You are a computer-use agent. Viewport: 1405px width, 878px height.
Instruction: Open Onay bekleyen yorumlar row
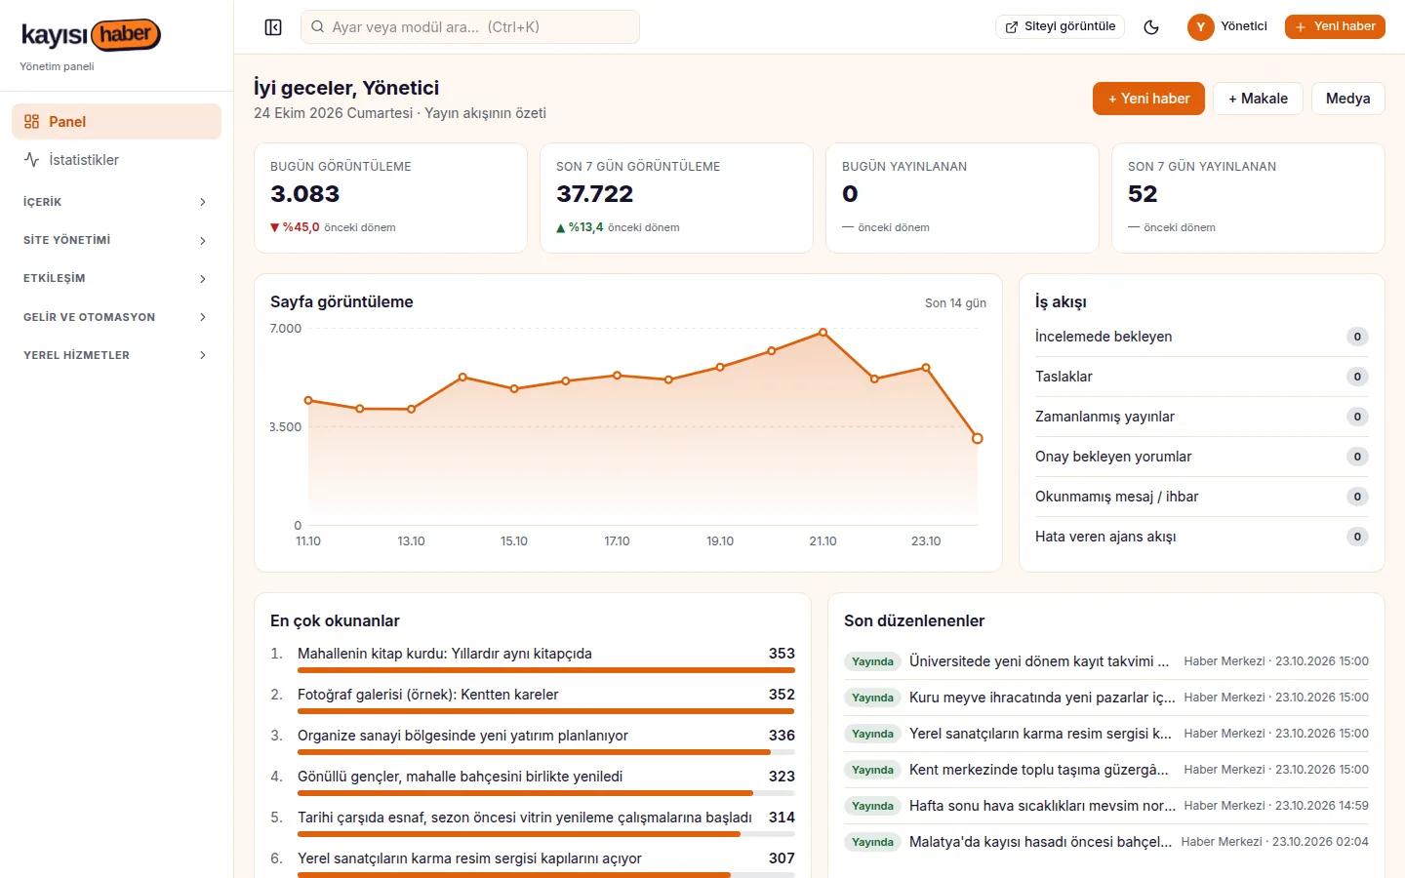coord(1202,457)
